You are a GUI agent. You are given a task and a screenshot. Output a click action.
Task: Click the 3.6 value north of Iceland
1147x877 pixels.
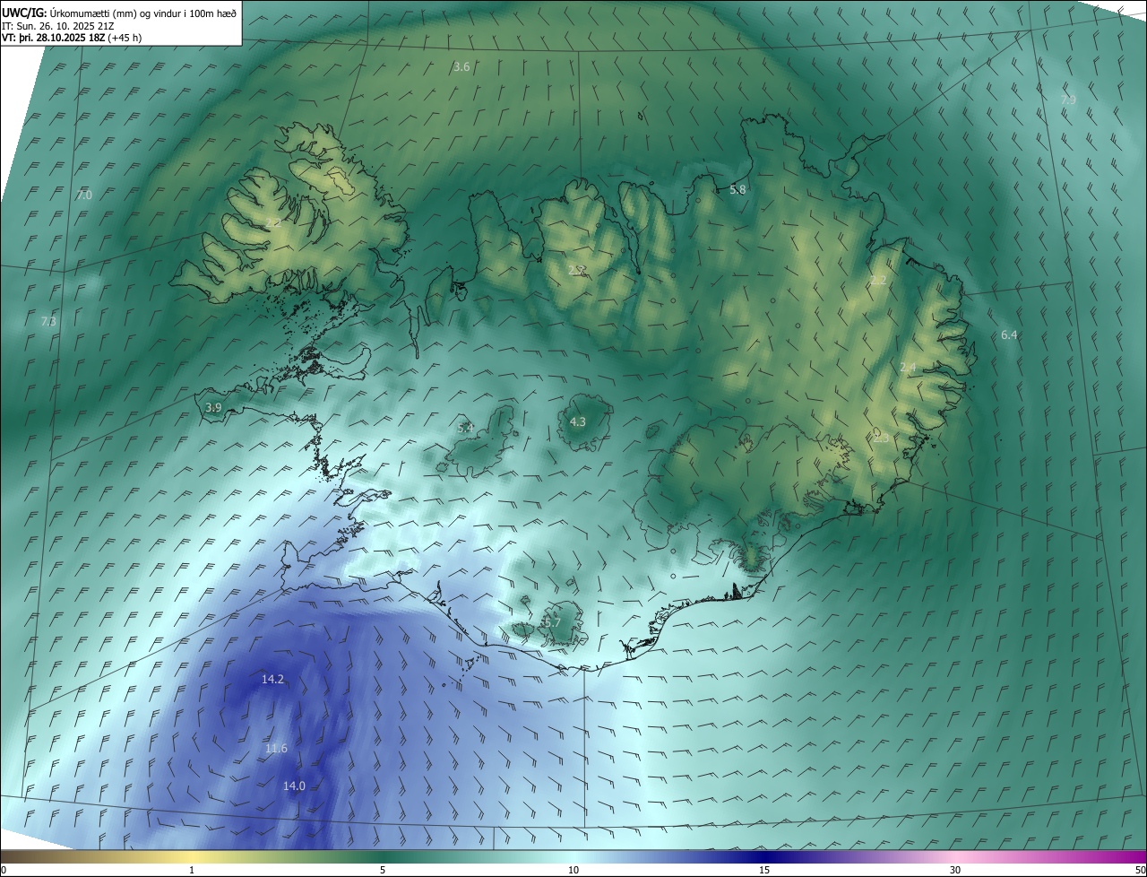tap(461, 66)
